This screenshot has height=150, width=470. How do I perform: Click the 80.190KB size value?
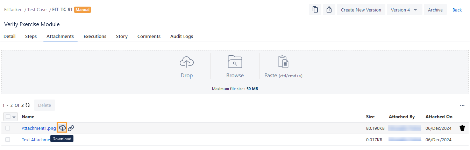coord(375,128)
